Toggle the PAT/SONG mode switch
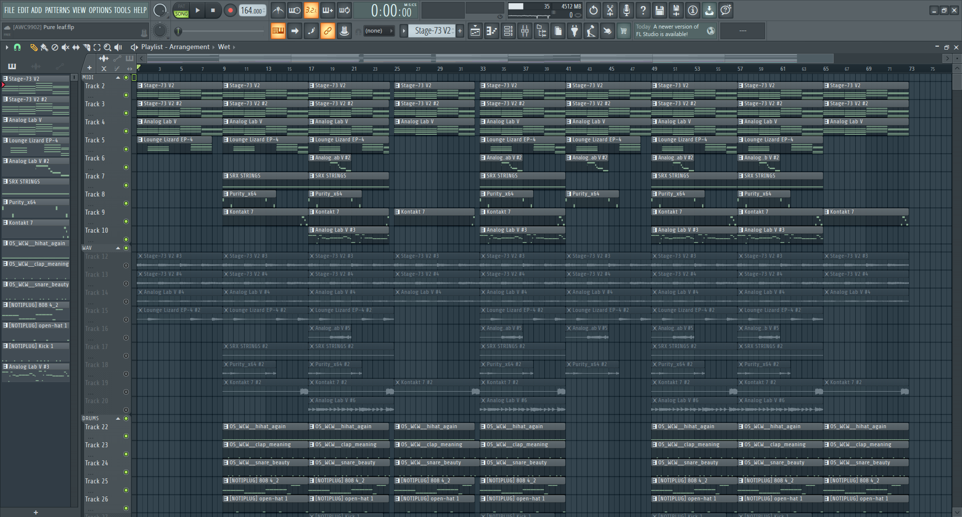The image size is (962, 517). click(181, 11)
